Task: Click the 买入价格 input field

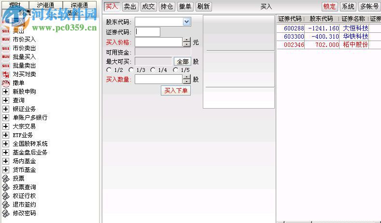Action: [159, 42]
